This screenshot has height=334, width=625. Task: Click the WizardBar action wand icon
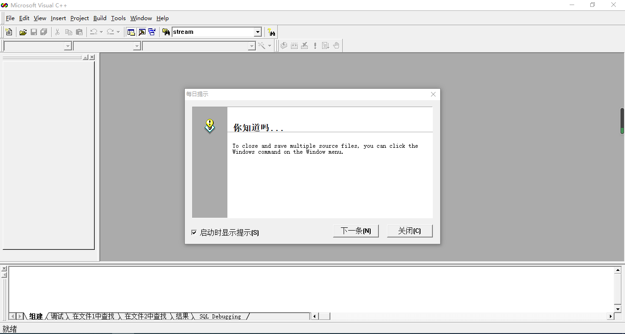click(262, 46)
